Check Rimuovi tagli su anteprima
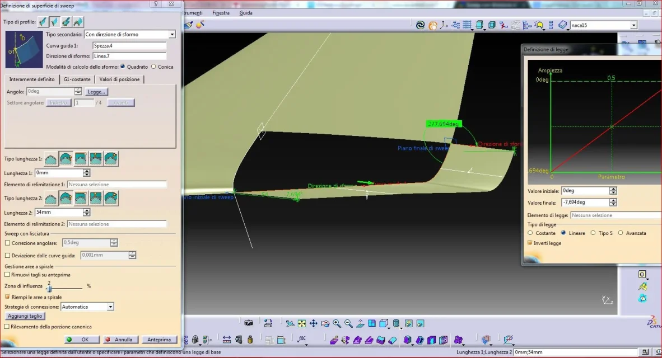Screen dimensions: 662x358 (x=7, y=275)
